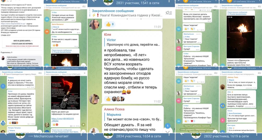
Task: Open pinned message «З цього моменту перестаю попереджати»
Action: pyautogui.click(x=239, y=73)
